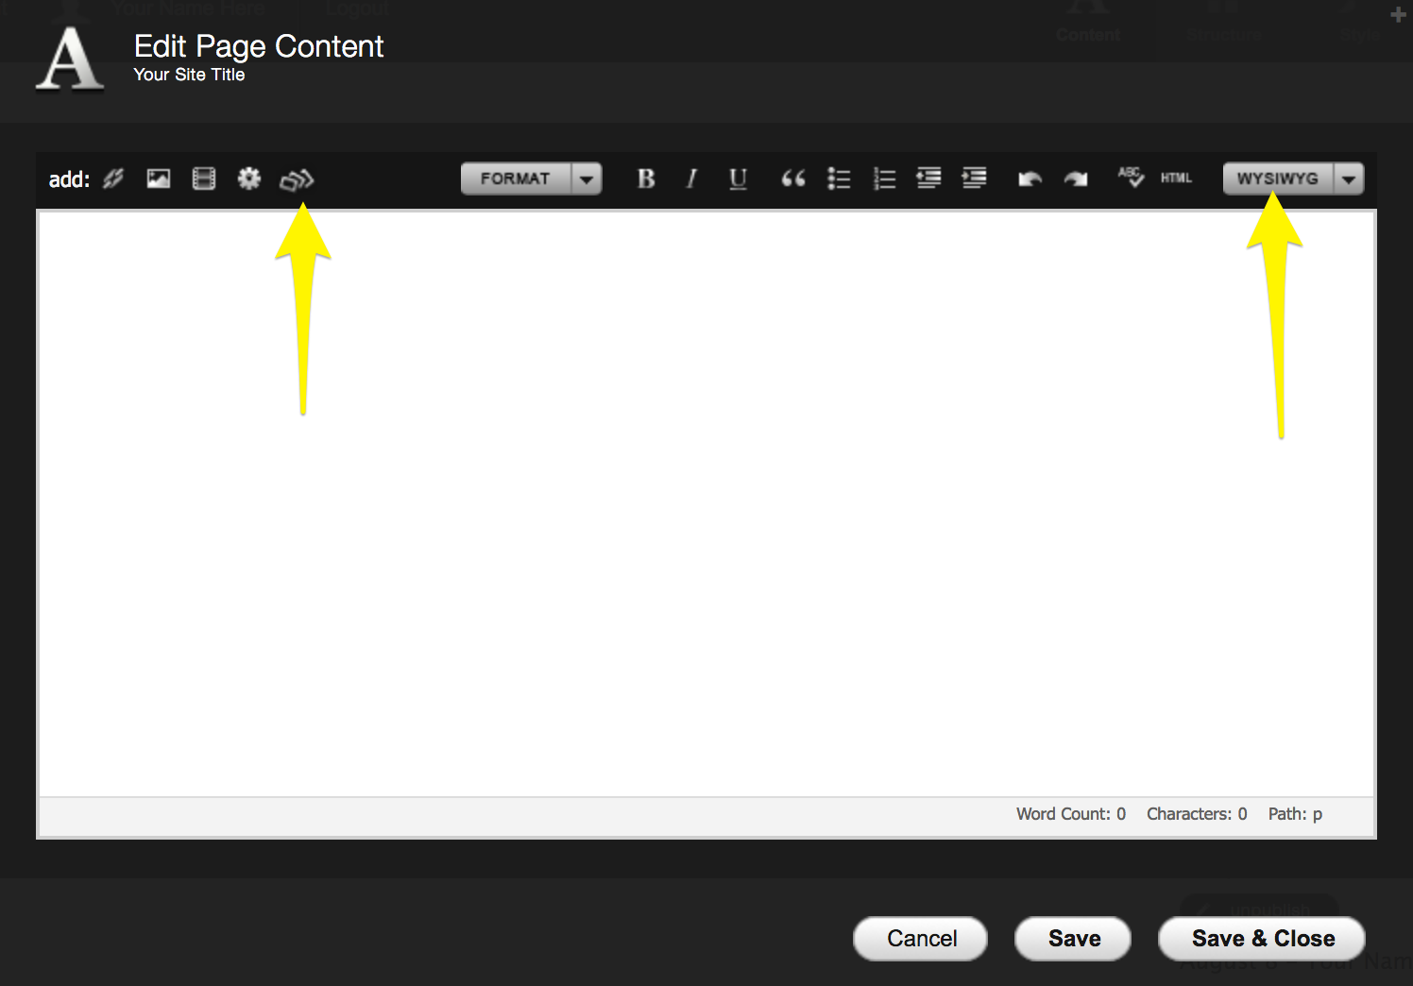The image size is (1413, 986).
Task: Run the spell checker
Action: 1131,178
